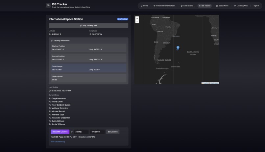This screenshot has width=265, height=152.
Task: Click the Learning Area graduation icon
Action: coord(235,6)
